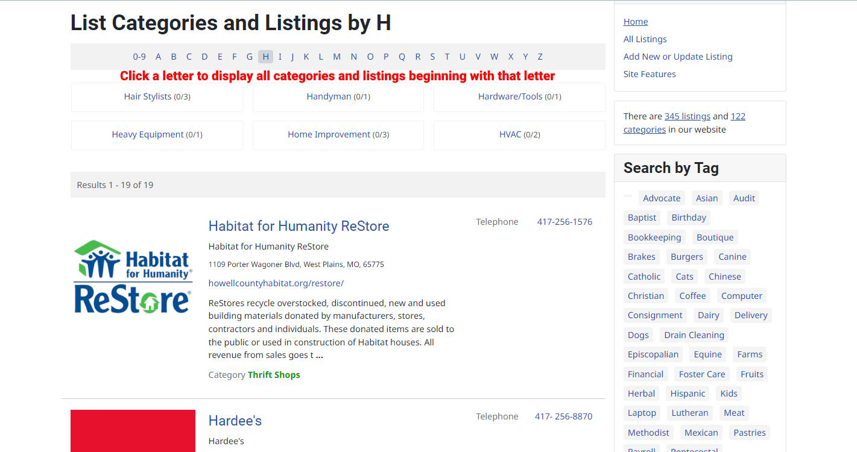Click the ReStore address 1109 Porter Wagoner Blvd
This screenshot has width=857, height=452.
(296, 265)
